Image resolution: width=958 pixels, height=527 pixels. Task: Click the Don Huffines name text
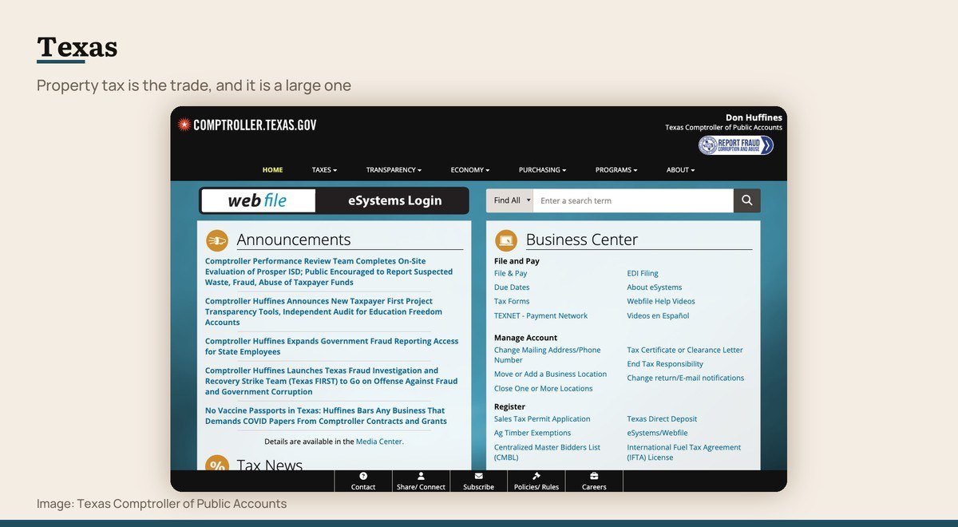[x=754, y=117]
